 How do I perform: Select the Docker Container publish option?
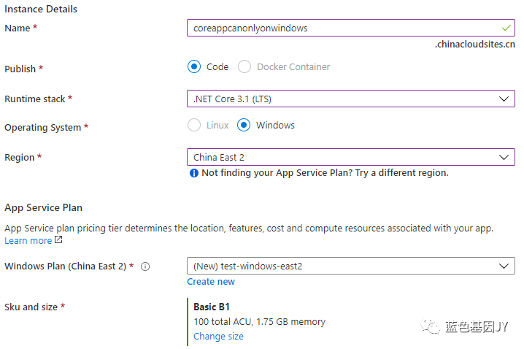coord(244,66)
